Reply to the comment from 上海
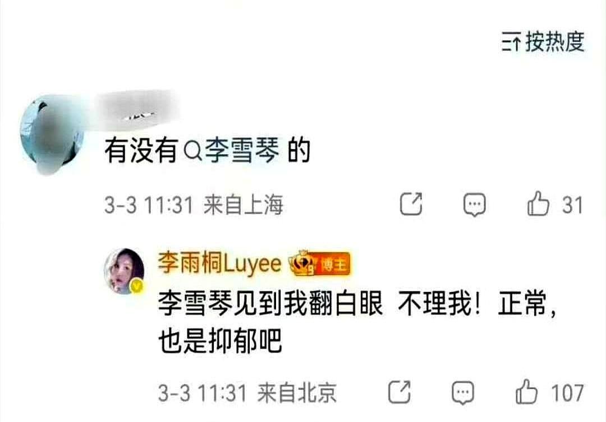The image size is (606, 422). pos(474,204)
